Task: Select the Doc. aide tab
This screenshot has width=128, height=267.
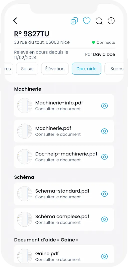Action: pos(87,69)
